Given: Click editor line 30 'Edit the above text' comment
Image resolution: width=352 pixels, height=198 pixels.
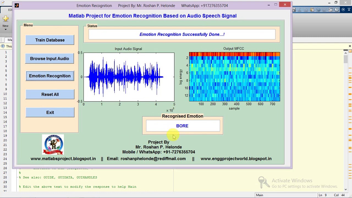Looking at the screenshot, I should (x=78, y=187).
